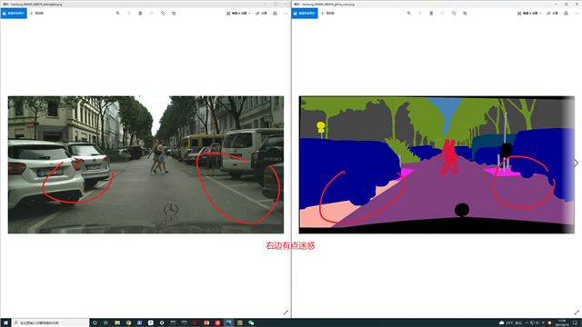Crop the right segmentation image
Image resolution: width=582 pixels, height=327 pixels.
(x=465, y=14)
